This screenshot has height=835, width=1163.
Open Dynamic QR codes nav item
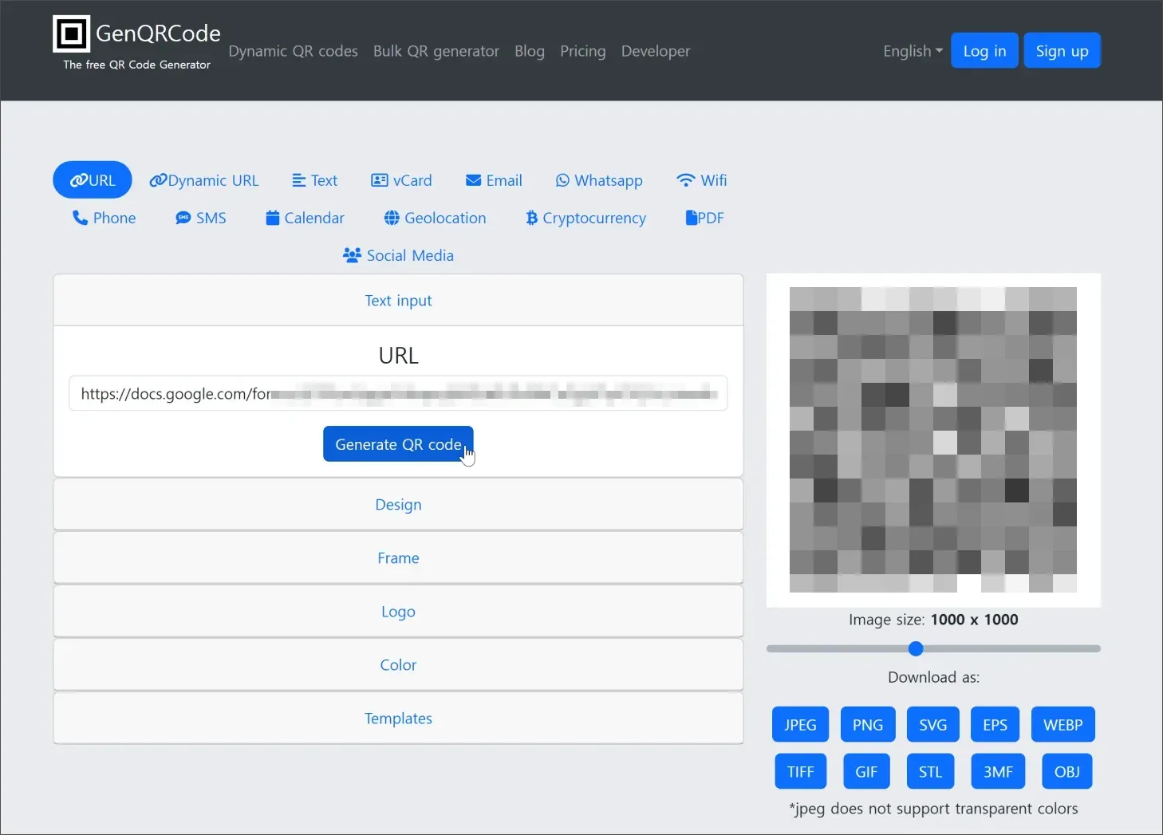[x=293, y=51]
